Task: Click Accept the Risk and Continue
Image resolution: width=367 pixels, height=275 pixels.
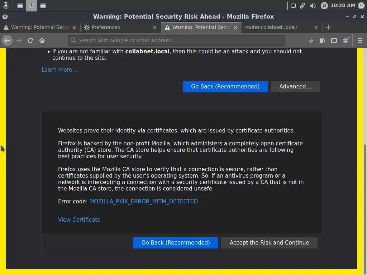Action: 269,243
